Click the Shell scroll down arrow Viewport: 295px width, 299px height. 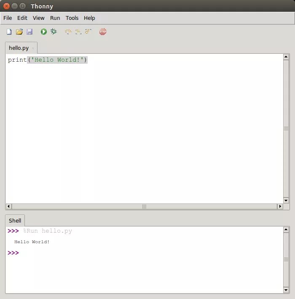click(286, 290)
